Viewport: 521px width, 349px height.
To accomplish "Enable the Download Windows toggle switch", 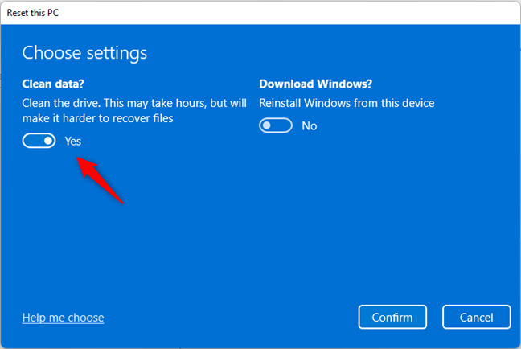I will (275, 125).
